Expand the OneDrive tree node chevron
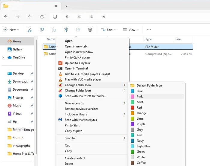The height and width of the screenshot is (166, 210). click(3, 57)
